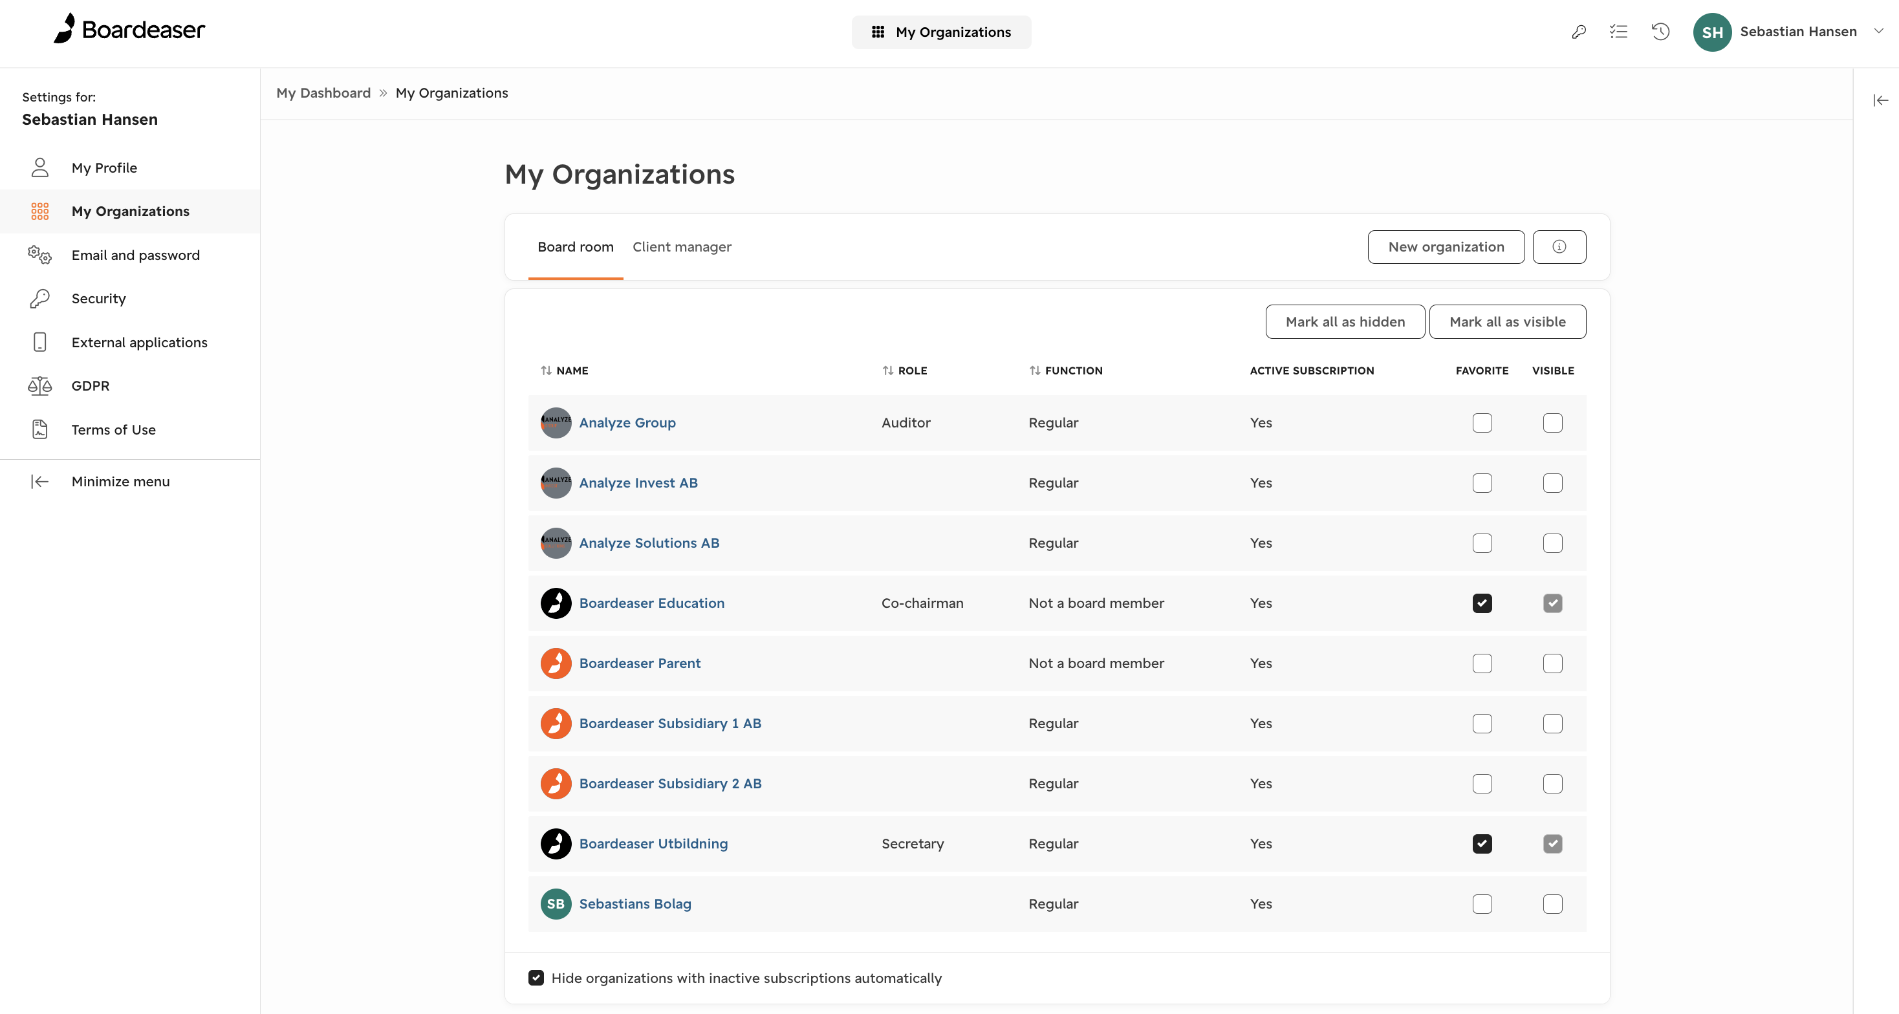1899x1014 pixels.
Task: Click the Auditor role cell
Action: 906,423
